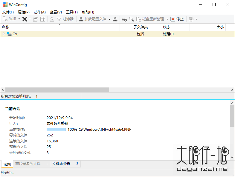Maximize the WinContig window
235x177 pixels.
(x=214, y=5)
